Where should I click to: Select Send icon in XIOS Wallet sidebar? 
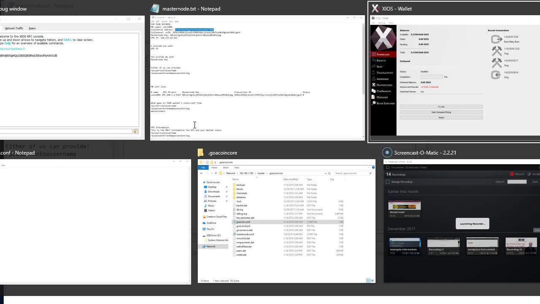click(374, 67)
